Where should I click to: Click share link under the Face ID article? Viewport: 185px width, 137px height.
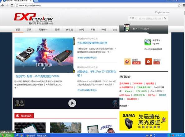pyautogui.click(x=81, y=90)
